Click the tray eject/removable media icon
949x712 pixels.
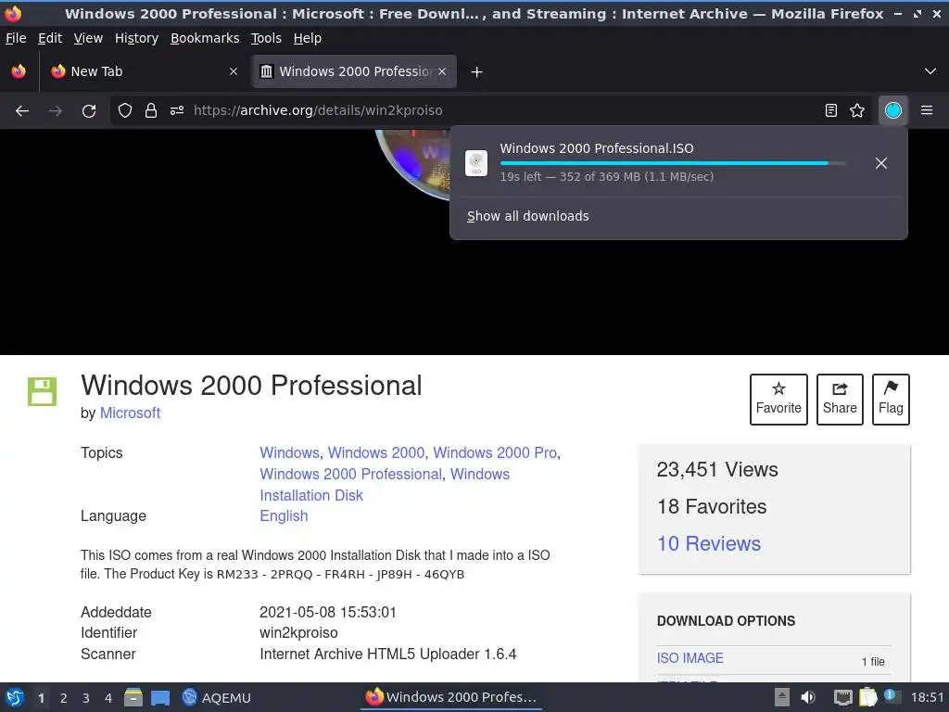click(782, 697)
